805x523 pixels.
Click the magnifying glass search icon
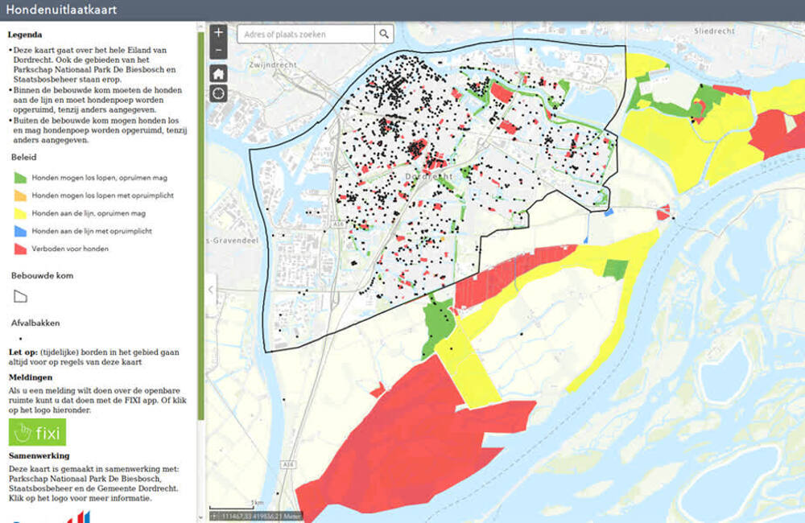385,34
